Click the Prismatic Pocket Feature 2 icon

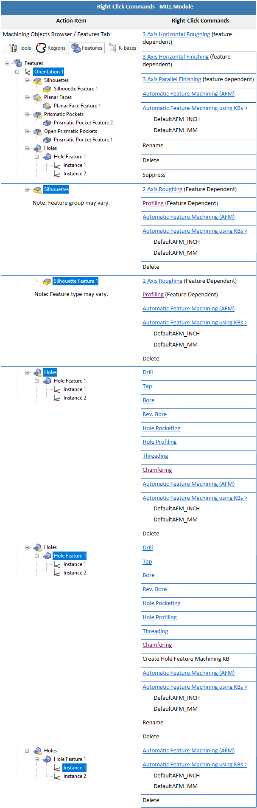tap(47, 123)
